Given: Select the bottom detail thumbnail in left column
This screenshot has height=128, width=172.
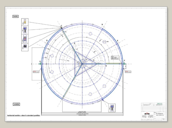Looking at the screenshot, I should point(25,47).
